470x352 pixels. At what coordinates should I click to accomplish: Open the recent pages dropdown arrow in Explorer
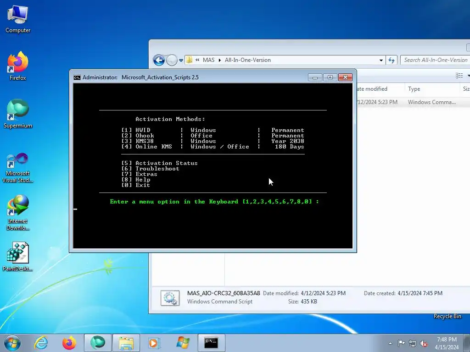(x=181, y=60)
